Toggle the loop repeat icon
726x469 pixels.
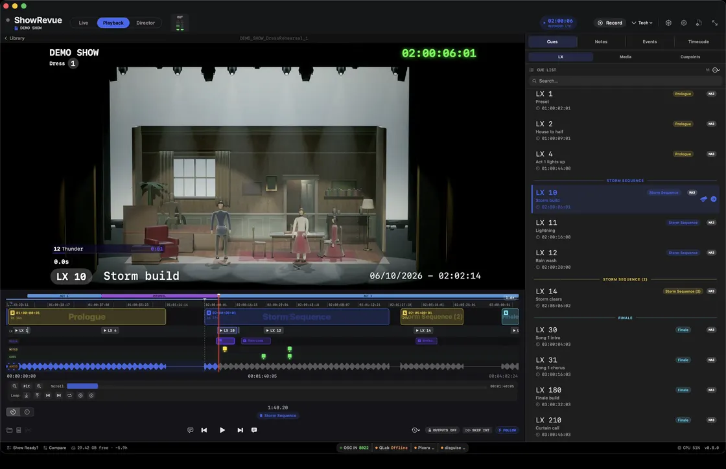coord(69,395)
